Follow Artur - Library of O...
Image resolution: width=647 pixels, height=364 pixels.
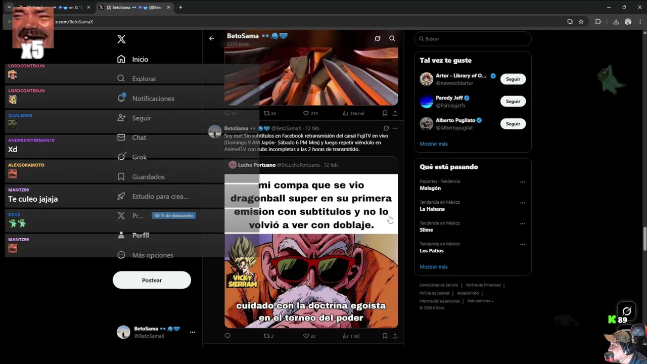513,79
